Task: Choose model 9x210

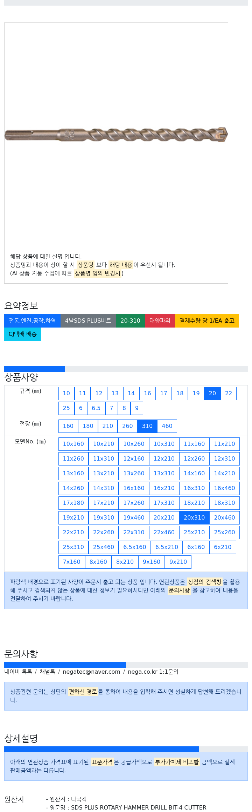Action: coord(178,562)
